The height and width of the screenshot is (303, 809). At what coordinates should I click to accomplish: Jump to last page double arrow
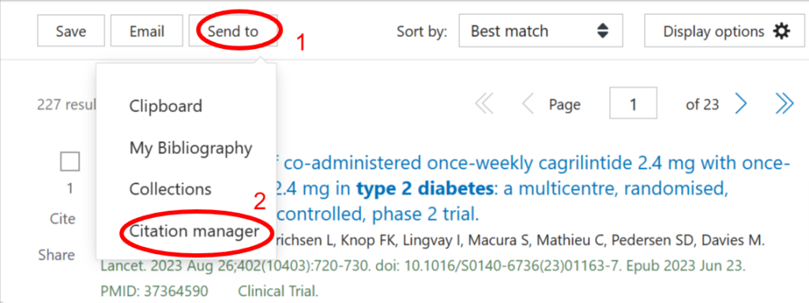(x=785, y=105)
